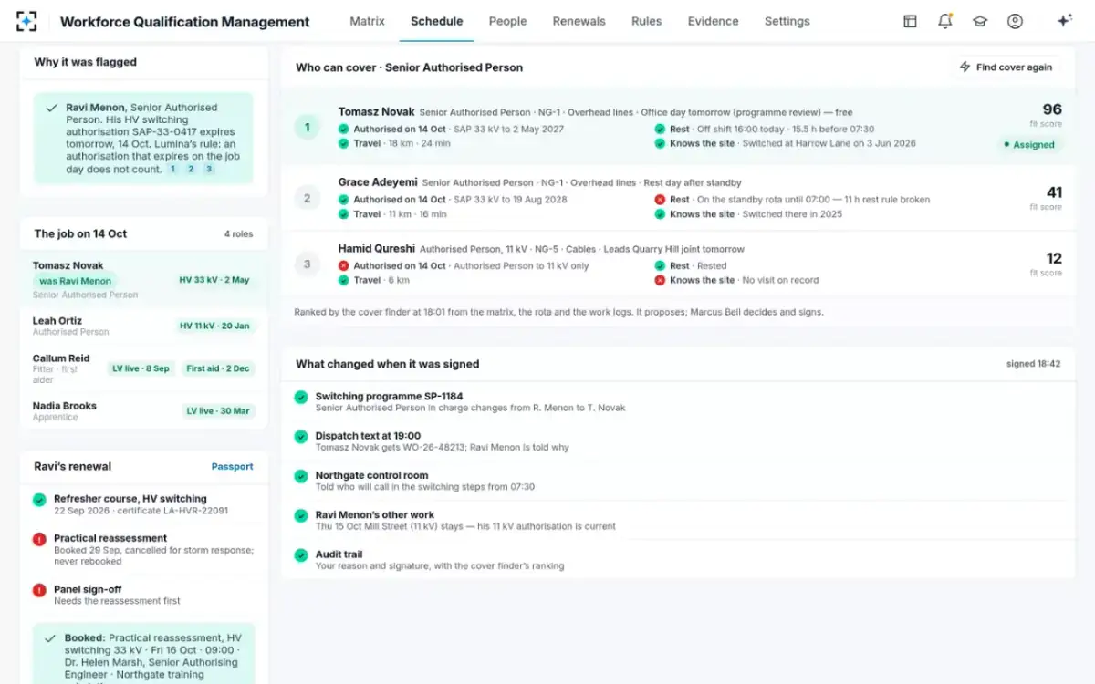Viewport: 1095px width, 684px height.
Task: Select the Schedule tab
Action: pos(436,21)
